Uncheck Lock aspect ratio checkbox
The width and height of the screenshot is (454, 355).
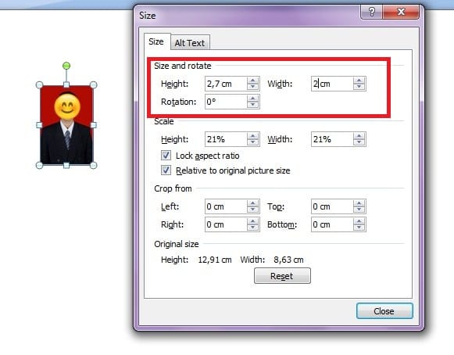tap(166, 156)
